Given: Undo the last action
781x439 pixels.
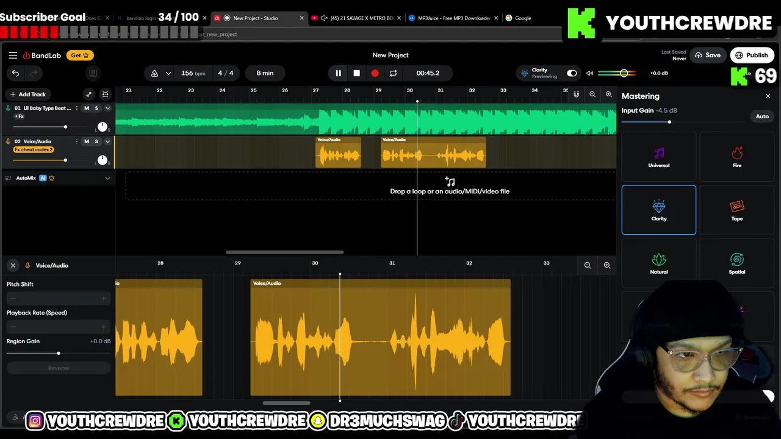Looking at the screenshot, I should (15, 73).
